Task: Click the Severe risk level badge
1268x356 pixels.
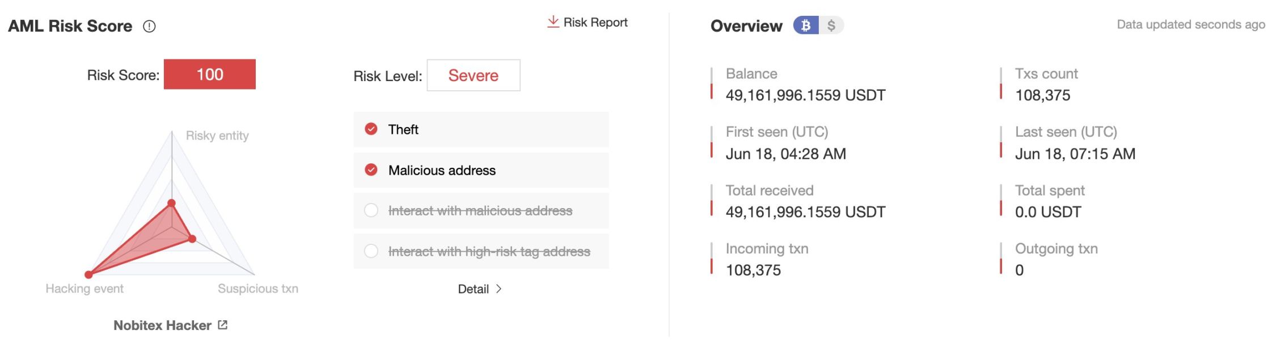Action: [473, 75]
